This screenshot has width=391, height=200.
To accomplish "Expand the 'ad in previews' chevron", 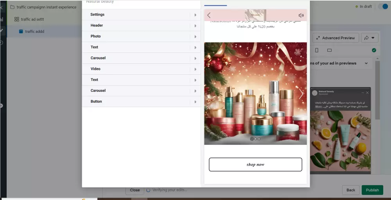I will coord(366,63).
